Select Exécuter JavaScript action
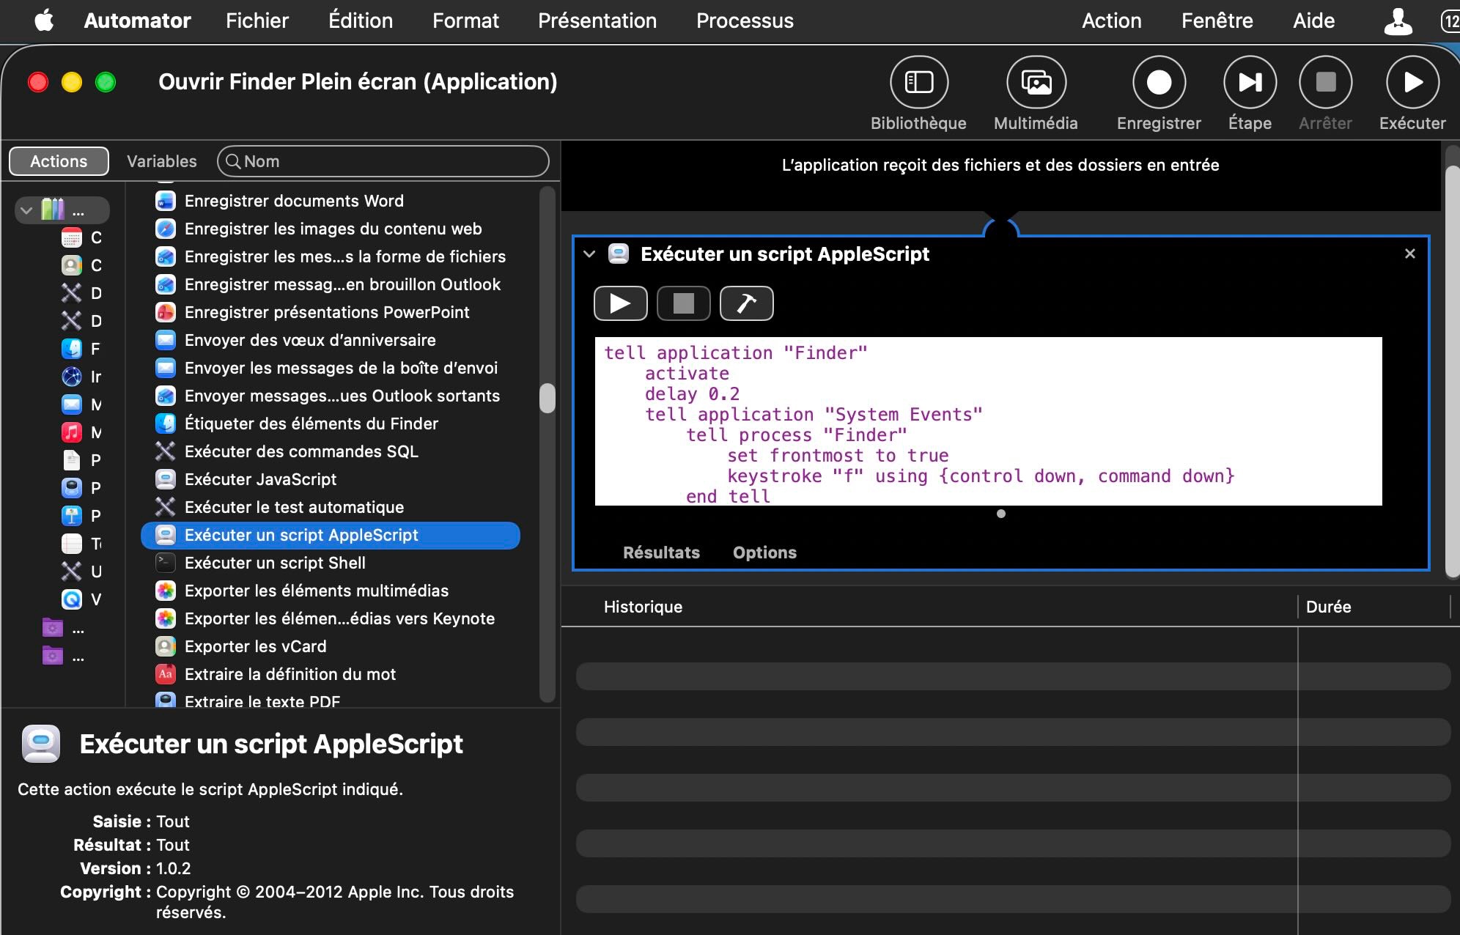The image size is (1460, 935). tap(260, 479)
